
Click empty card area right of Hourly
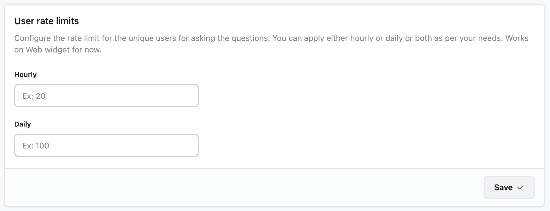click(x=346, y=96)
